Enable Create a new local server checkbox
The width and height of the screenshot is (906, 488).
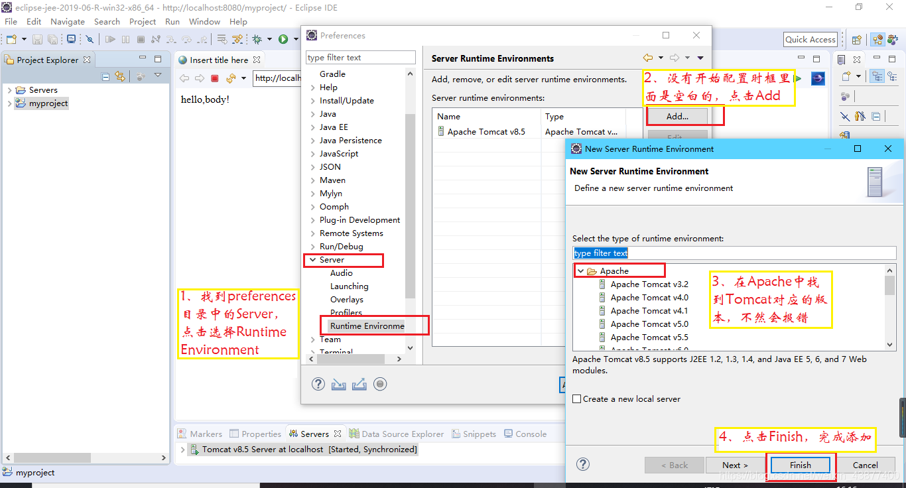pyautogui.click(x=577, y=399)
